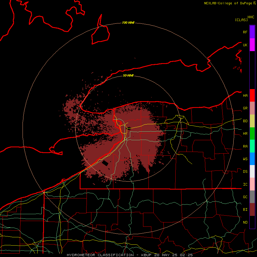This screenshot has width=257, height=257.
Task: Click the HHC product code text
Action: [251, 17]
